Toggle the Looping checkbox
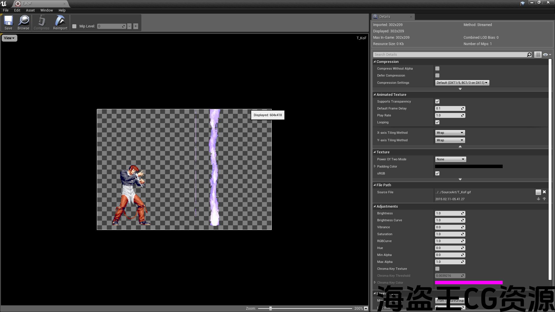The height and width of the screenshot is (312, 555). click(437, 122)
